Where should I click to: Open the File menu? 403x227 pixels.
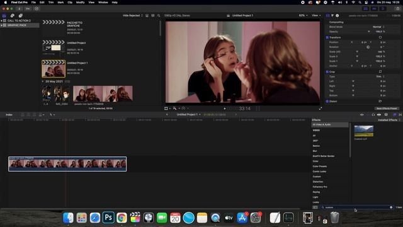(33, 3)
